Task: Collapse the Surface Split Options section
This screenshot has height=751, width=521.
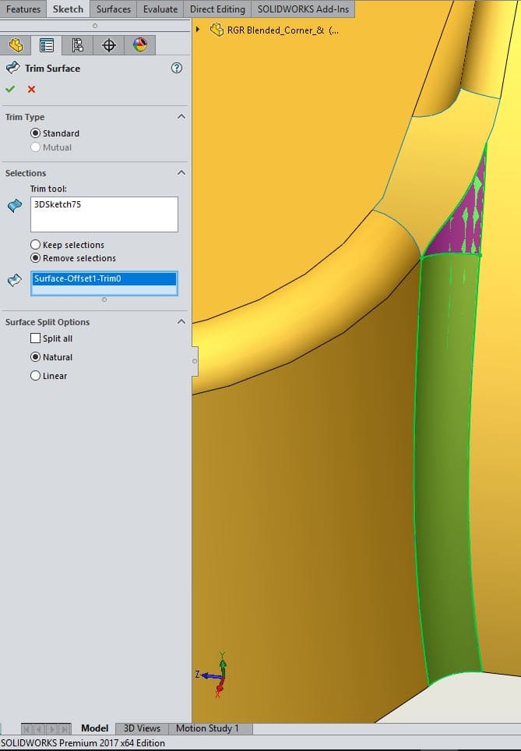Action: point(181,322)
